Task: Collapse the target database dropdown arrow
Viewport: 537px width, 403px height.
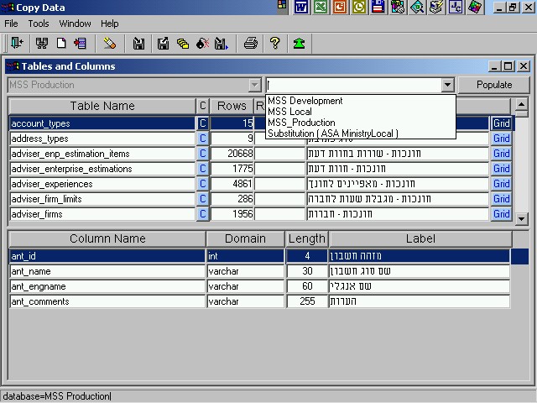Action: click(447, 85)
